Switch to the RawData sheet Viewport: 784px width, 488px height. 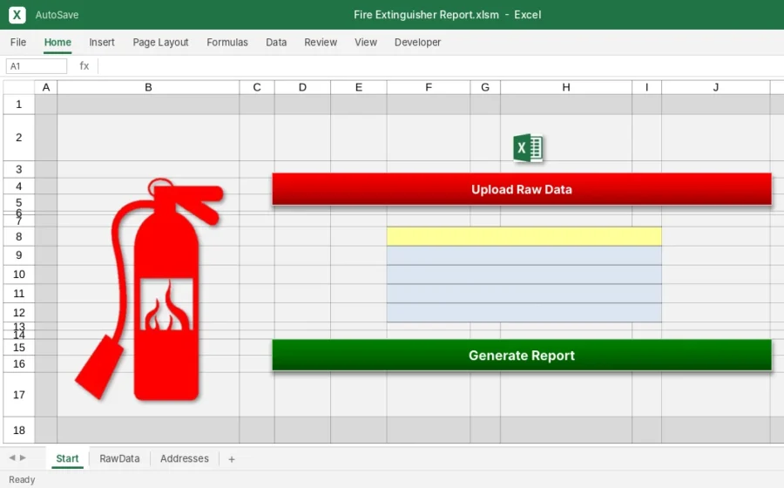119,458
